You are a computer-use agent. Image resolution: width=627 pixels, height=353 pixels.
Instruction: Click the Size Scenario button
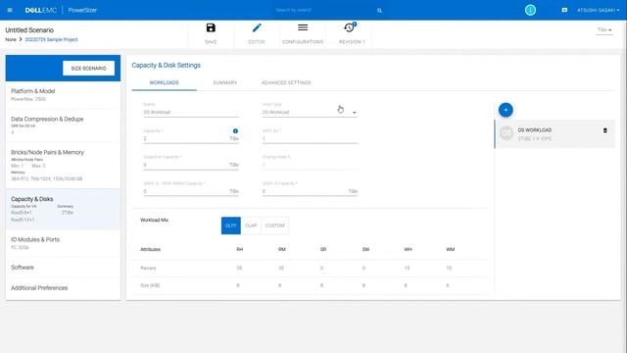88,68
